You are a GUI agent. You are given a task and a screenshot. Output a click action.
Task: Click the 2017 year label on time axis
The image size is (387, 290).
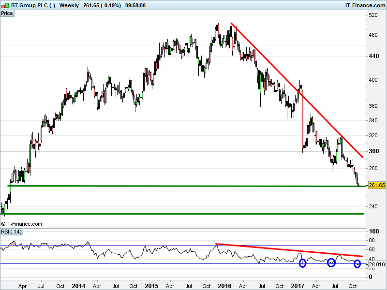tap(298, 286)
